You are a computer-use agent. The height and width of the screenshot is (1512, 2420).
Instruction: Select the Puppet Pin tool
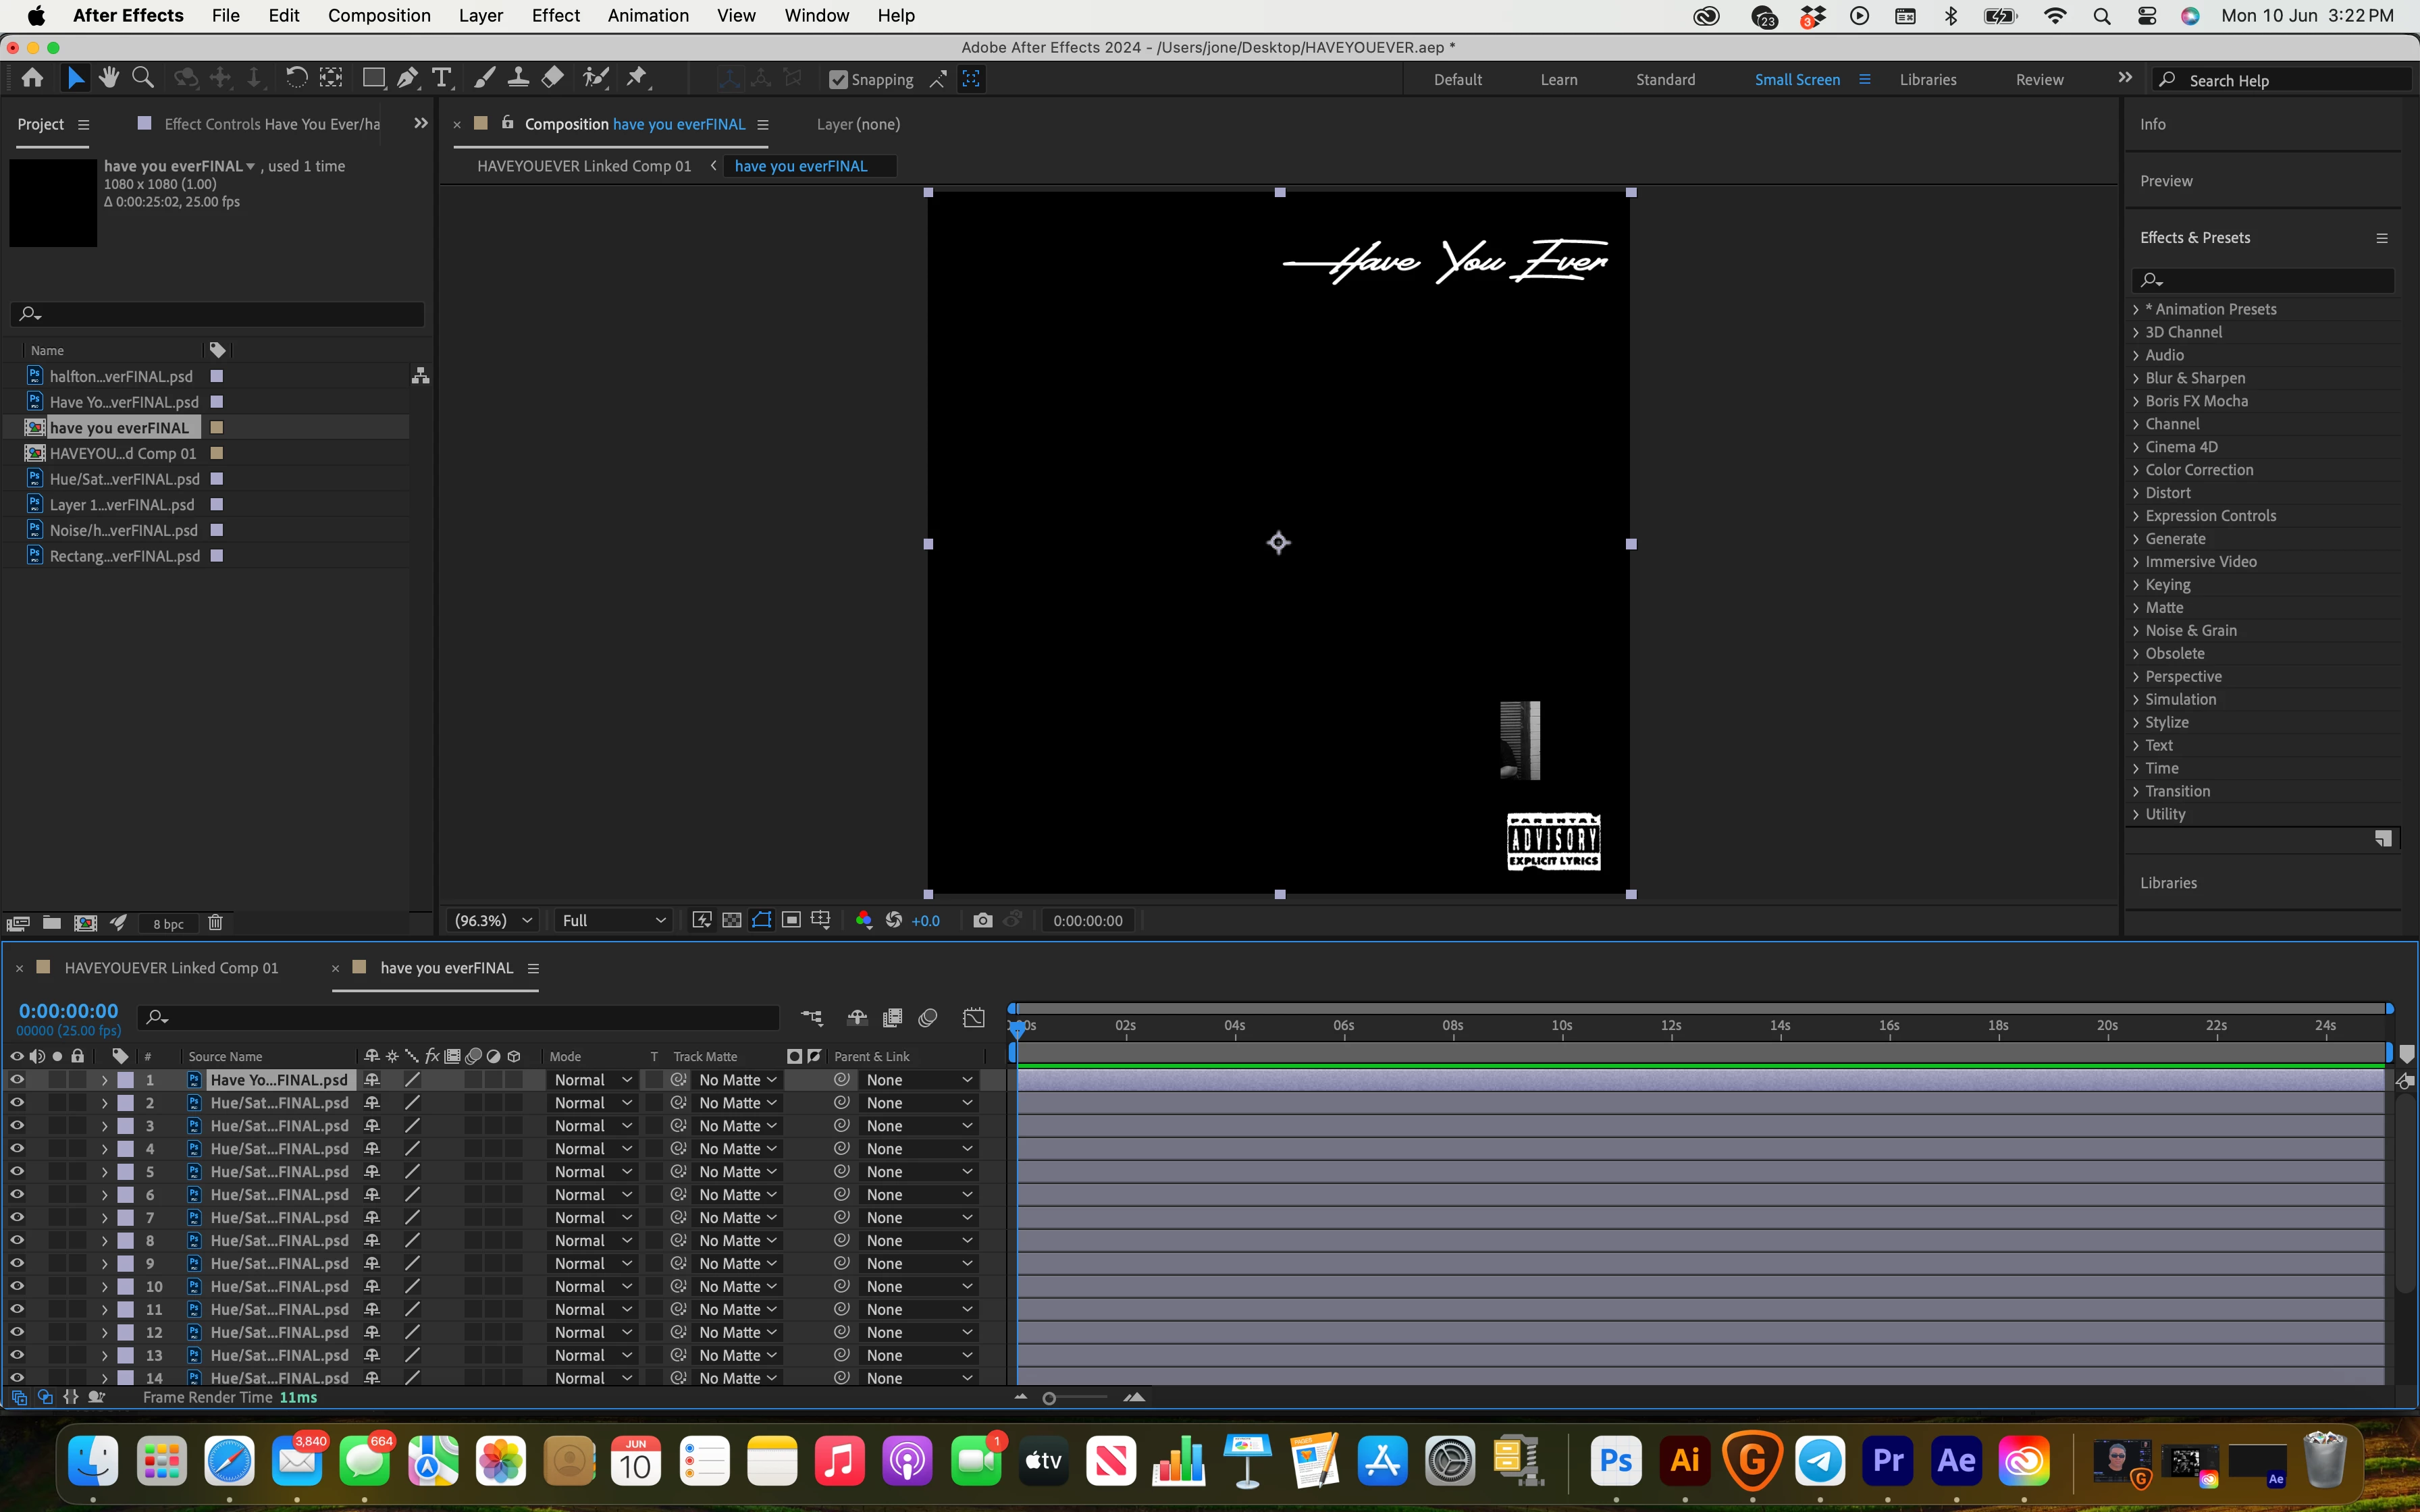(x=637, y=78)
